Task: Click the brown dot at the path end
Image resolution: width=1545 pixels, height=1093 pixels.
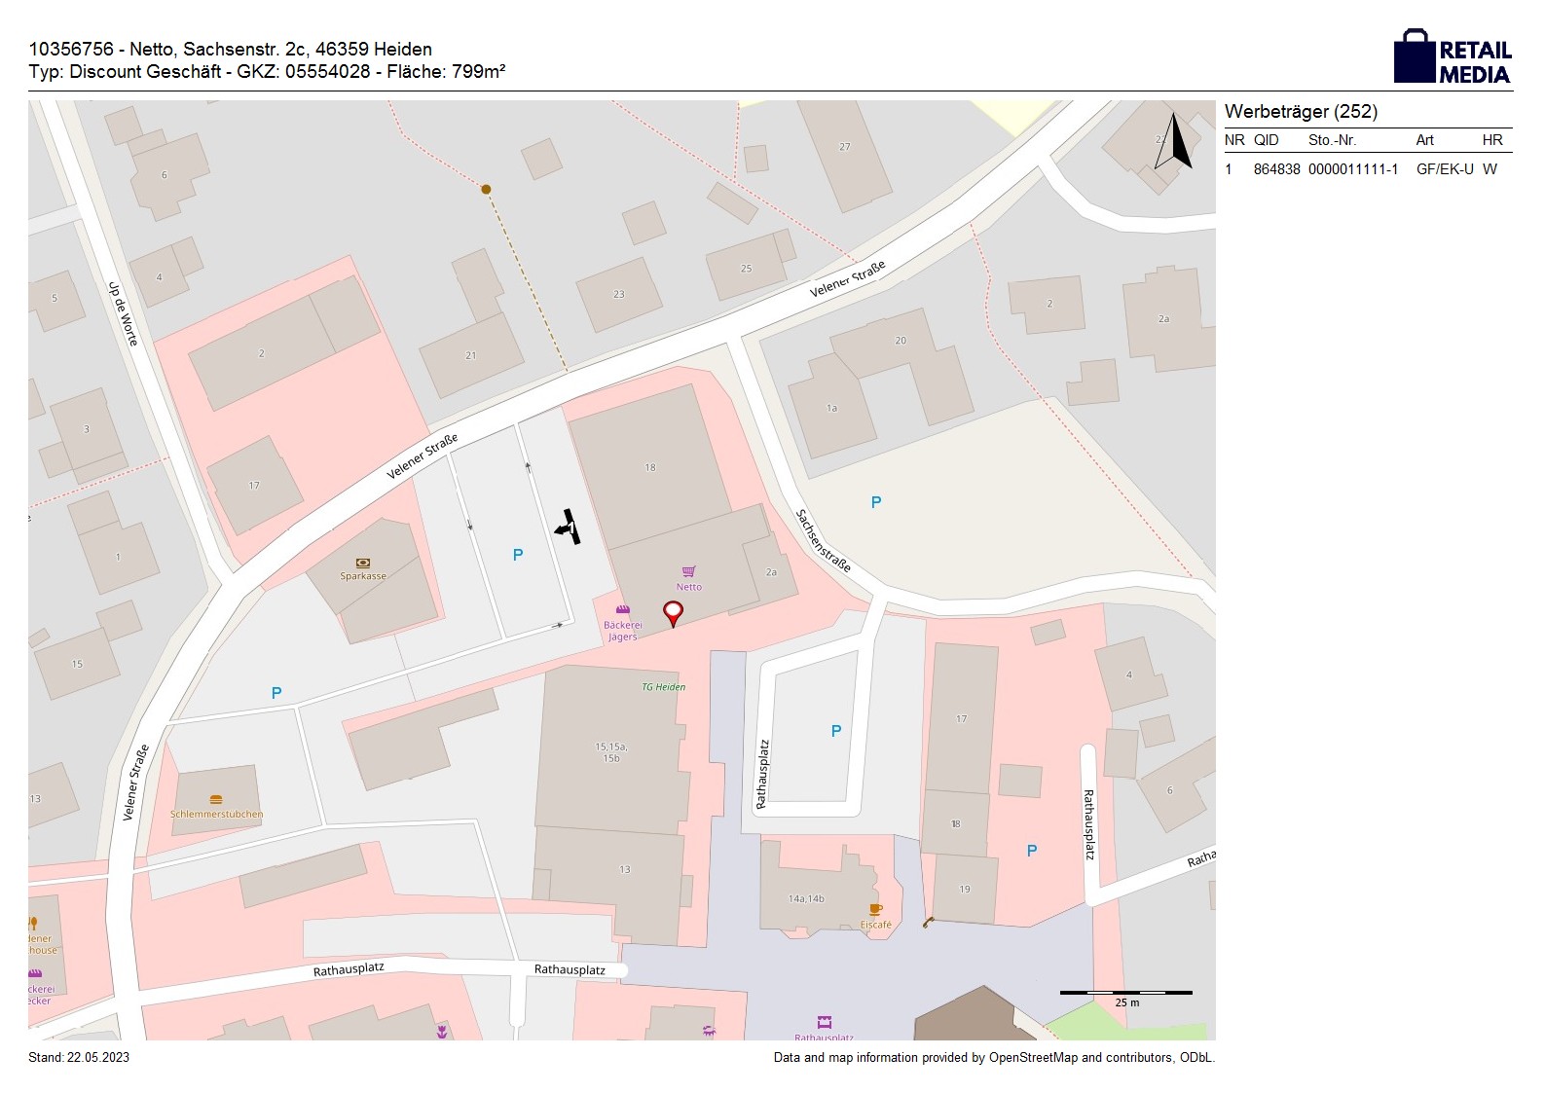Action: [x=486, y=189]
